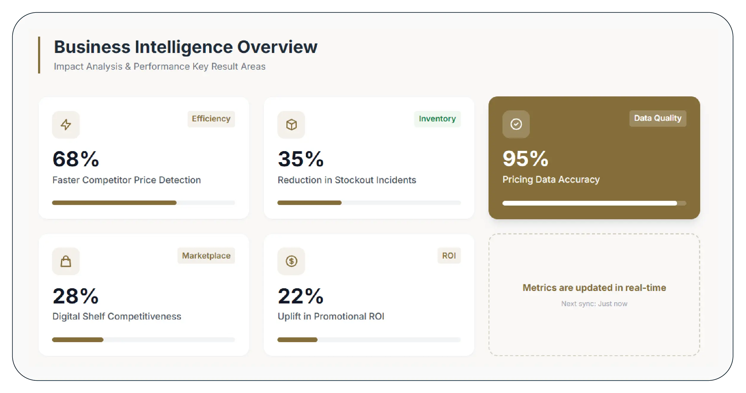Toggle the Marketplace category badge

[x=206, y=255]
